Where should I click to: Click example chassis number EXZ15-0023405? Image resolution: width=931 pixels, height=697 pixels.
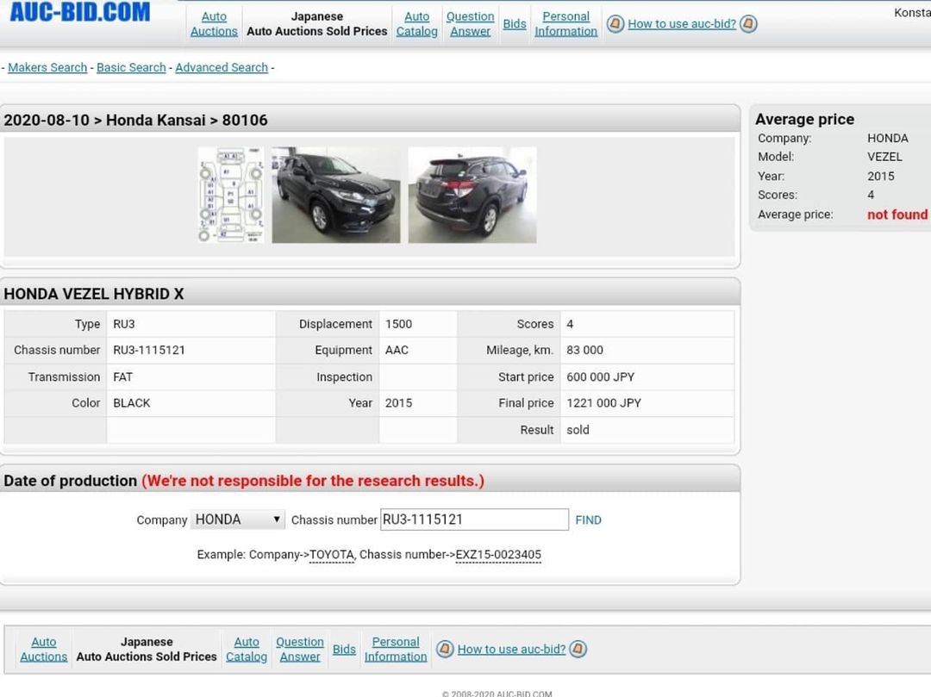498,555
